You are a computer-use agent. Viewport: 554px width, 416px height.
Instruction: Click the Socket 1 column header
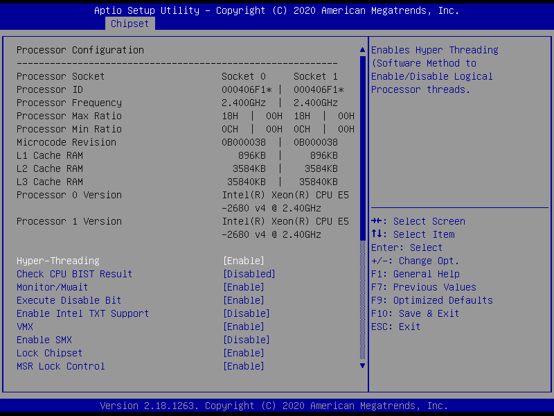316,76
